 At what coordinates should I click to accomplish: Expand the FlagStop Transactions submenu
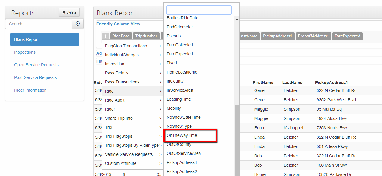[133, 46]
